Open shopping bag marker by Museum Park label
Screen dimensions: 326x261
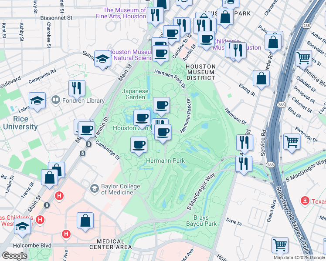[225, 17]
